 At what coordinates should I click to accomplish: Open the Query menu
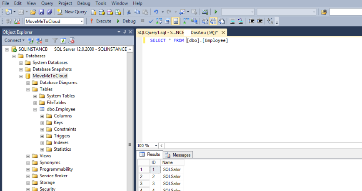[x=47, y=3]
